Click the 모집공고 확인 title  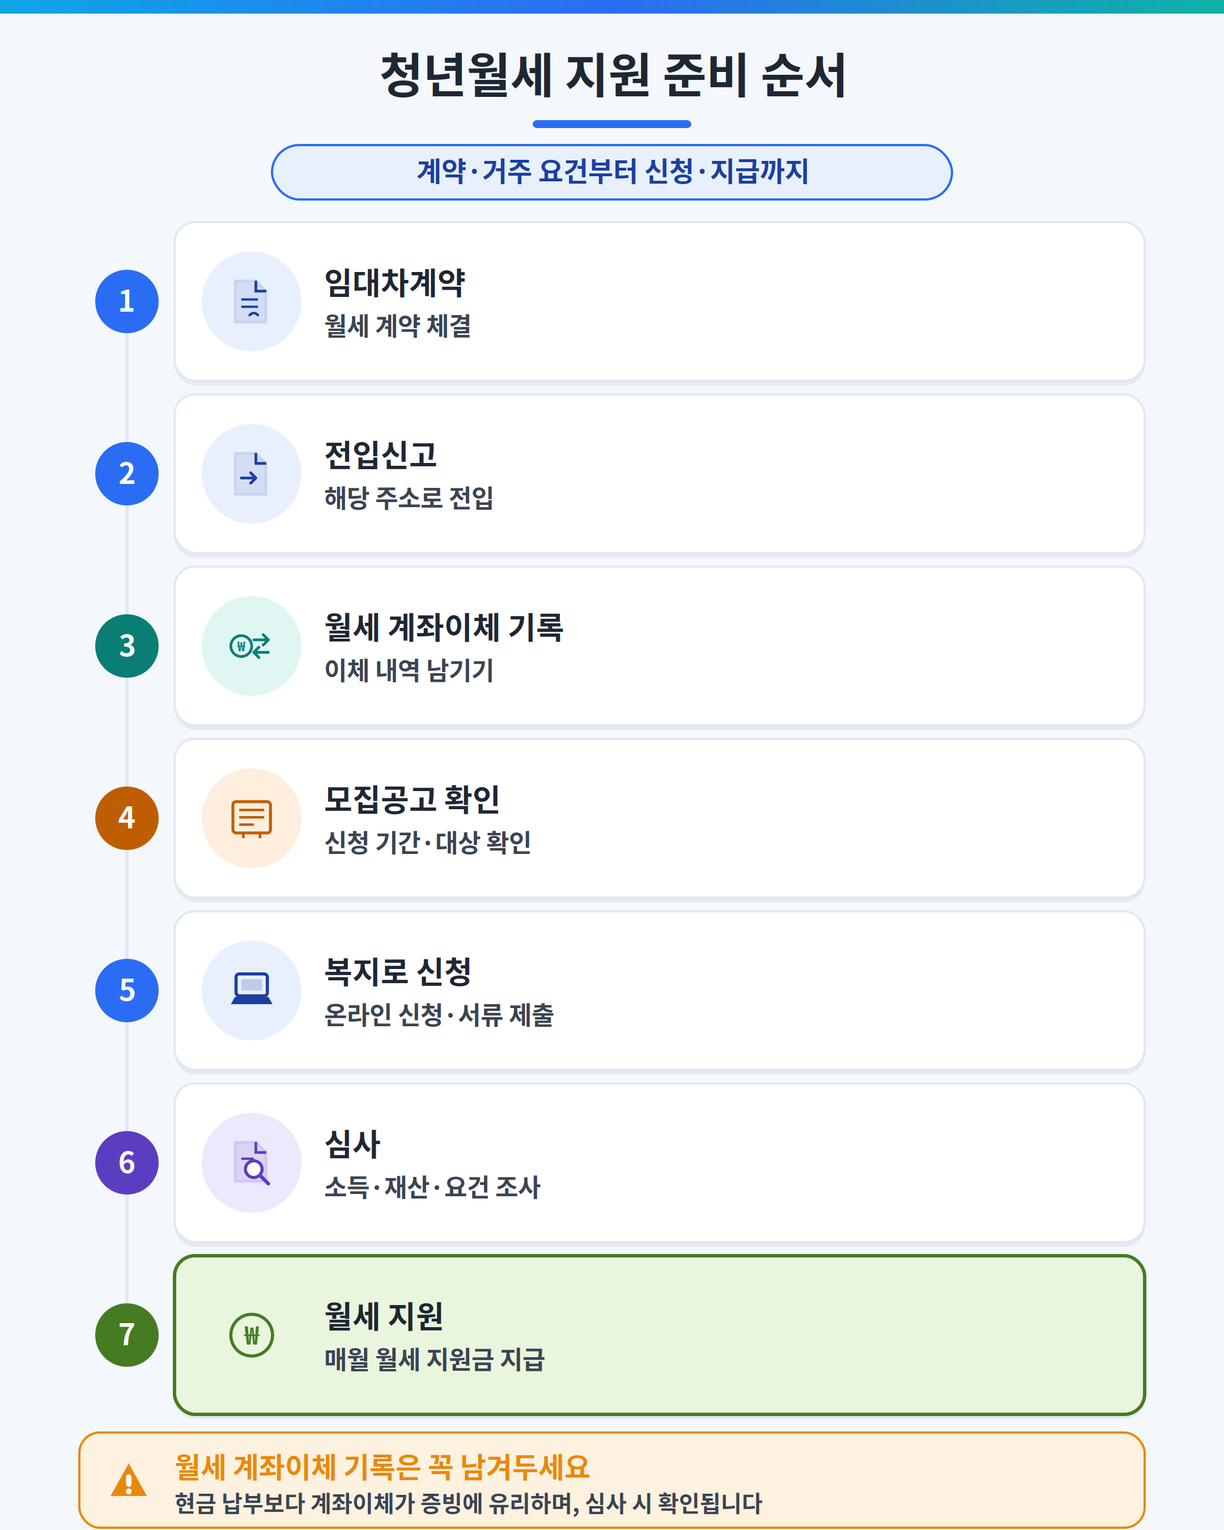(x=413, y=800)
